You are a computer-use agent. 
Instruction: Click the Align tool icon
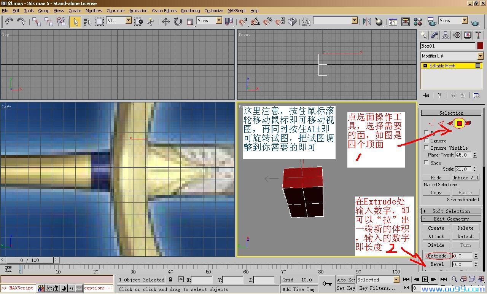379,22
